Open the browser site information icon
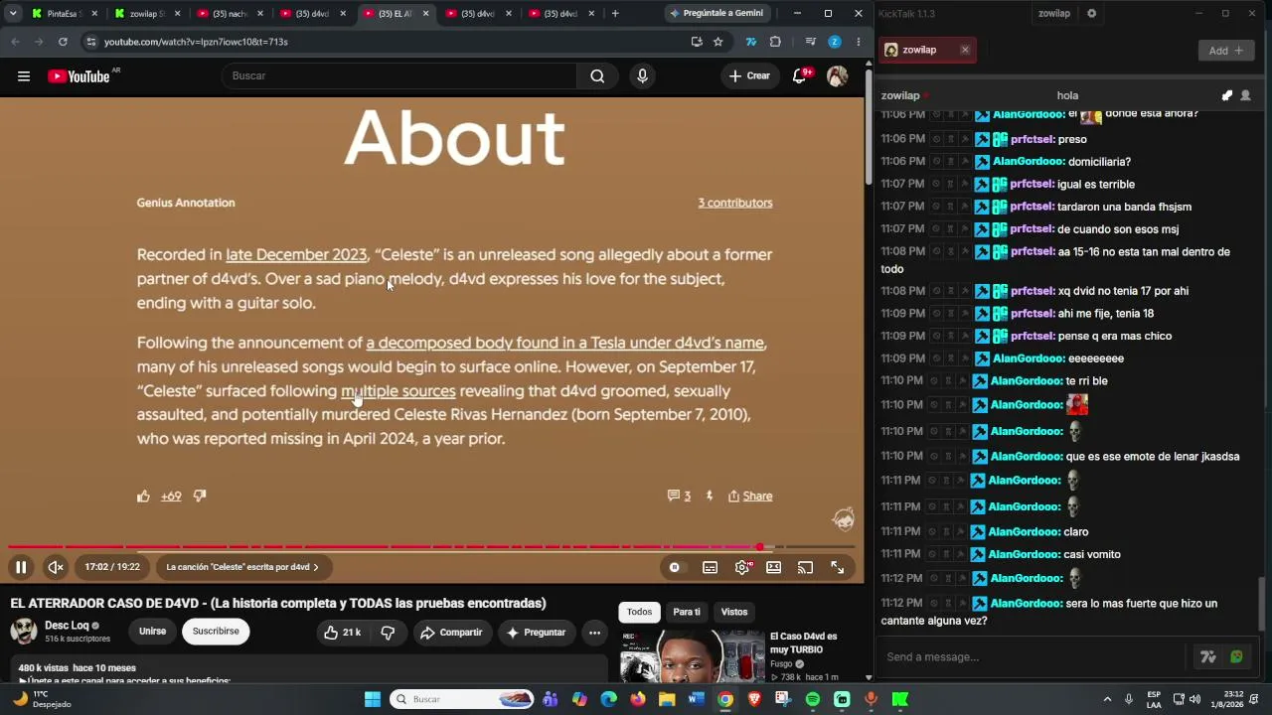The width and height of the screenshot is (1272, 715). (90, 42)
